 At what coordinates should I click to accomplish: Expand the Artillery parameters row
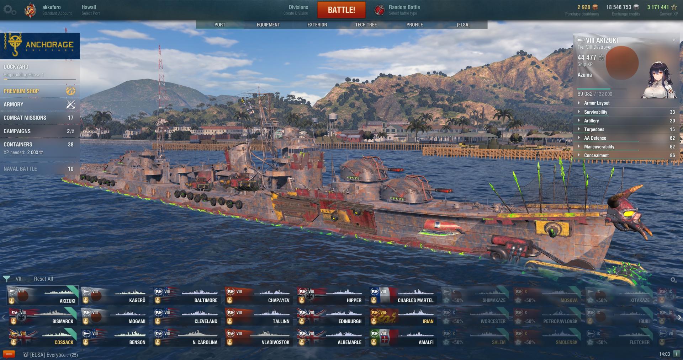pos(626,121)
